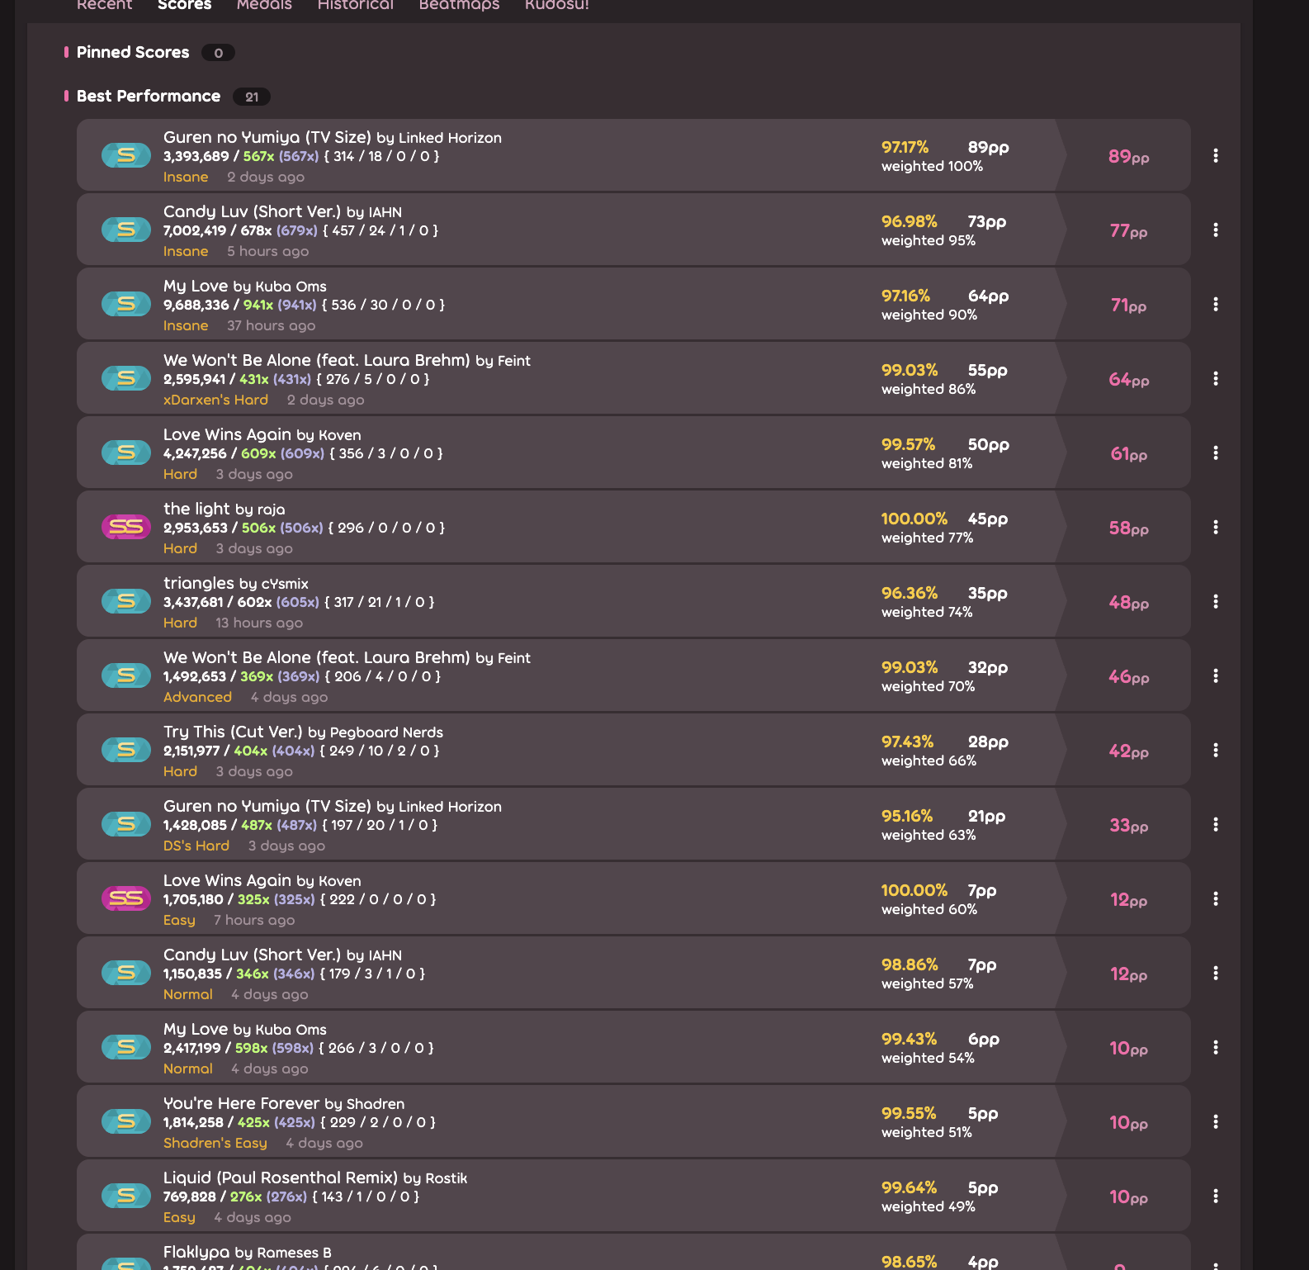Open triangles by cYsmix beatmap link
Viewport: 1309px width, 1270px height.
click(x=235, y=583)
